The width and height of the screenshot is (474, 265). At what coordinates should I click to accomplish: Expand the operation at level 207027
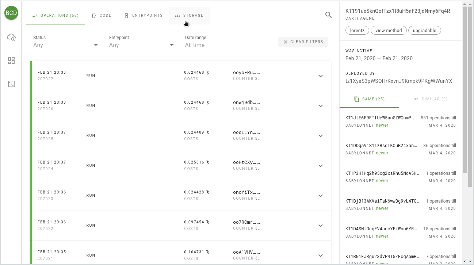click(321, 76)
